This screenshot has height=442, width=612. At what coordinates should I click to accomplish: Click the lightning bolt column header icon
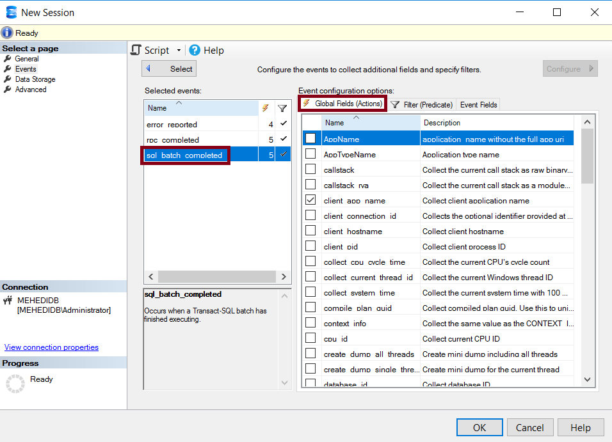pyautogui.click(x=266, y=108)
